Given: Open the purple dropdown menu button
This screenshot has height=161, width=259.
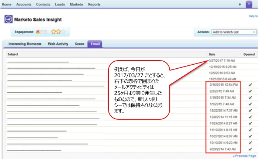Looking at the screenshot, I should [x=249, y=4].
